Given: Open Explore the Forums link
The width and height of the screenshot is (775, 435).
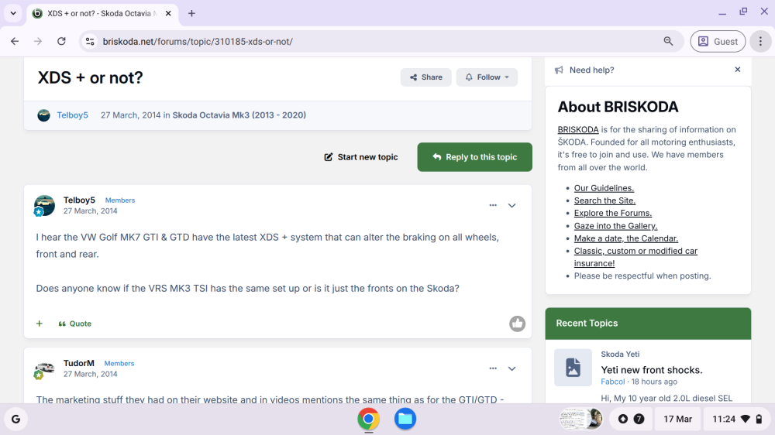Looking at the screenshot, I should [613, 213].
